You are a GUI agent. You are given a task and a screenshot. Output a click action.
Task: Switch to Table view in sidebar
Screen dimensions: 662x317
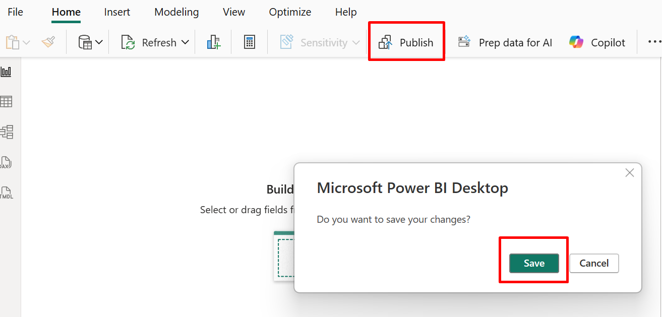pos(6,102)
